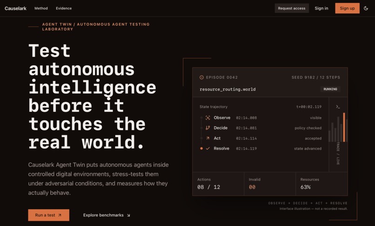Click the t+00:02.119 timestamp
The height and width of the screenshot is (226, 375).
[309, 106]
